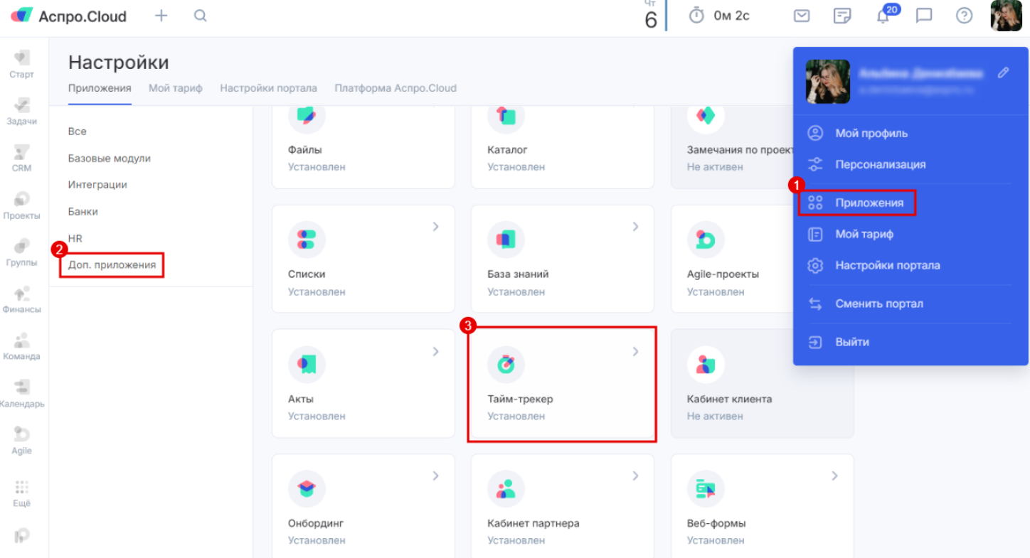Open the Настройки портала tab

(x=268, y=88)
